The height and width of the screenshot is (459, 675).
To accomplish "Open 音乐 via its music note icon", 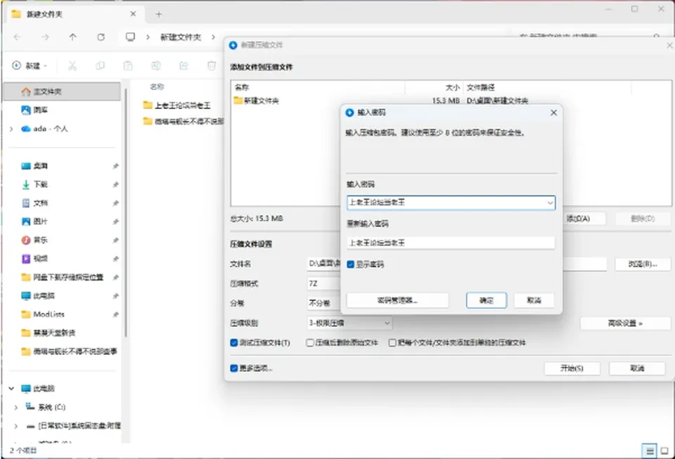I will [26, 240].
